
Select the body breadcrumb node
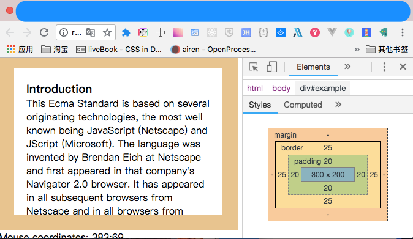(281, 88)
